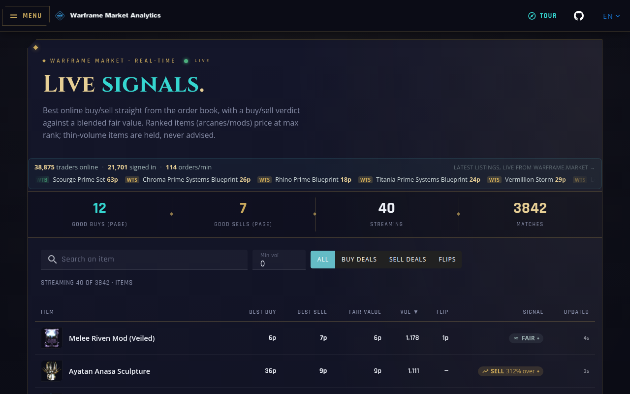Focus the Min vol input
This screenshot has width=630, height=394.
[x=279, y=260]
